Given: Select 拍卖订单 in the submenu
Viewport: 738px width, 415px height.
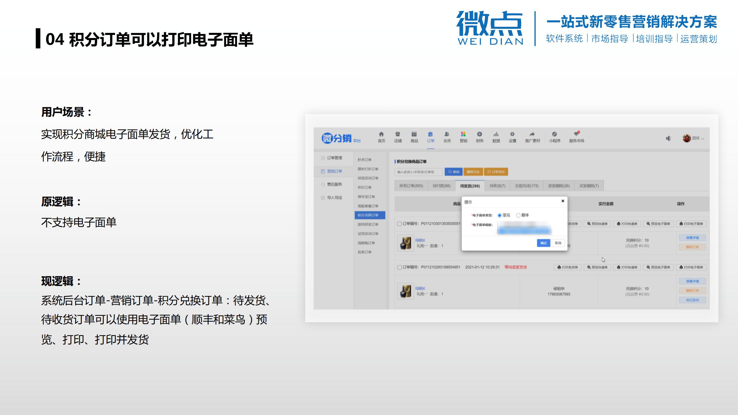Looking at the screenshot, I should [x=365, y=252].
